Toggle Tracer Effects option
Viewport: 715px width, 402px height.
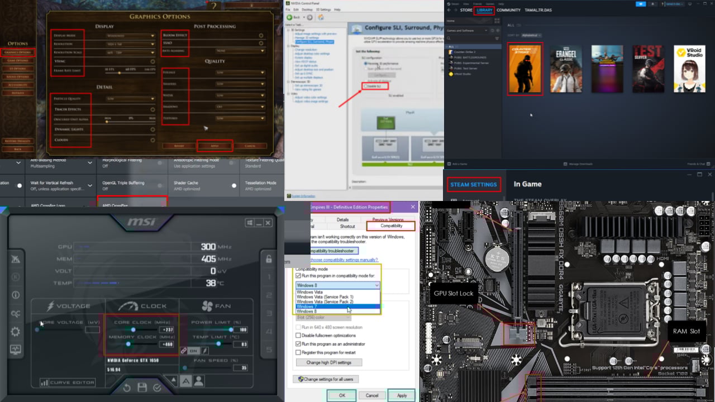pyautogui.click(x=152, y=109)
